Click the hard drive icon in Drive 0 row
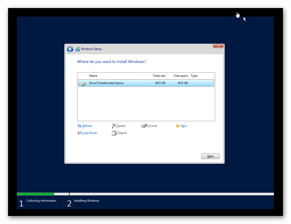The image size is (291, 224). point(83,84)
